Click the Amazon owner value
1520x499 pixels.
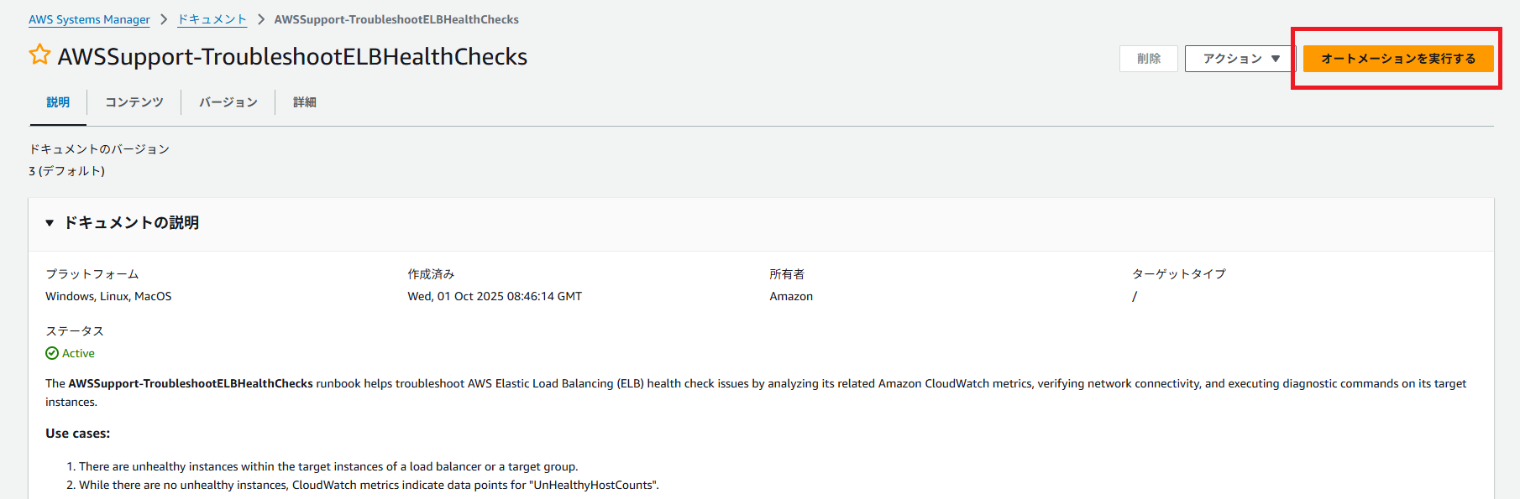791,296
